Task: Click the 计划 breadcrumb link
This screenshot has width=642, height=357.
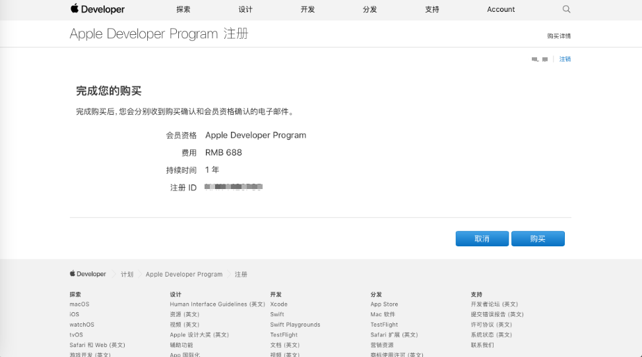Action: 127,275
